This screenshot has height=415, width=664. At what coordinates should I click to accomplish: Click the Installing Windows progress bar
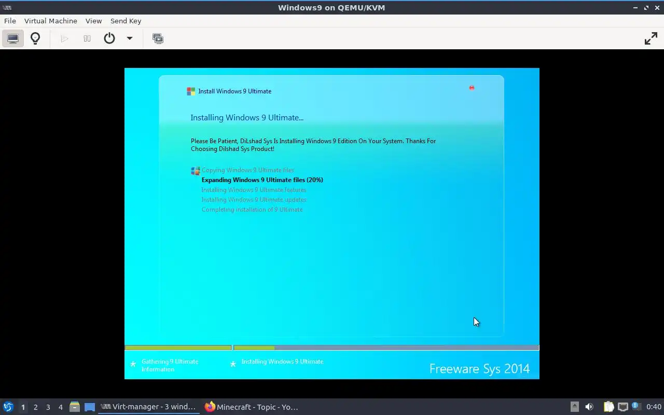pos(386,348)
